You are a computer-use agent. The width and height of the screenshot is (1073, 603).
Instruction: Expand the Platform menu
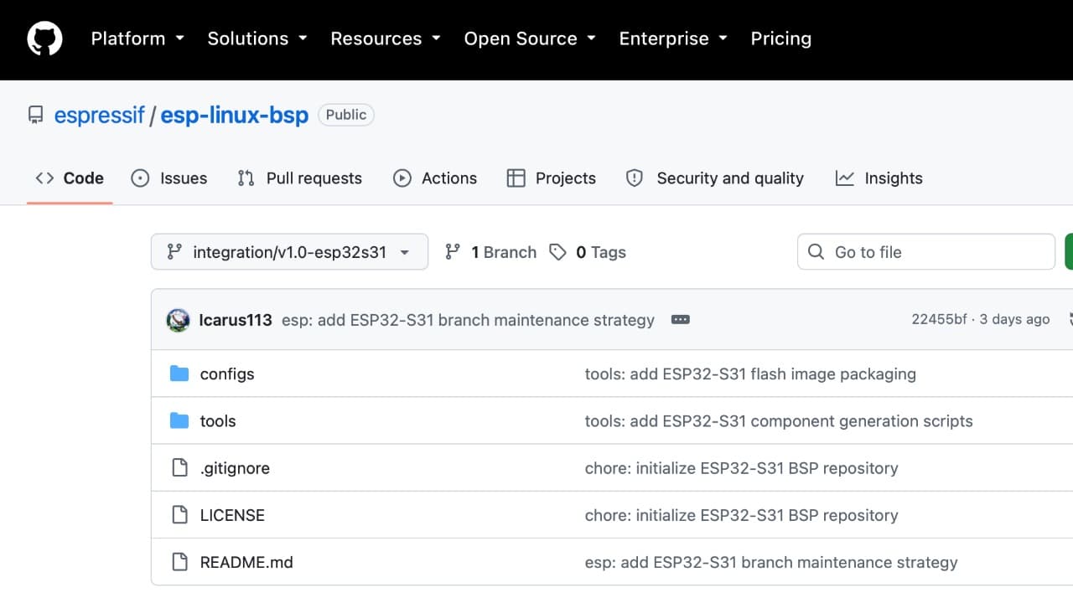point(137,39)
